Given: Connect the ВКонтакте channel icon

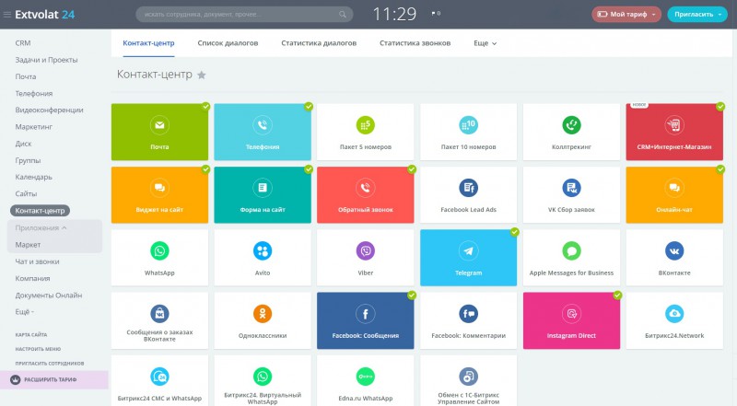Looking at the screenshot, I should point(674,251).
